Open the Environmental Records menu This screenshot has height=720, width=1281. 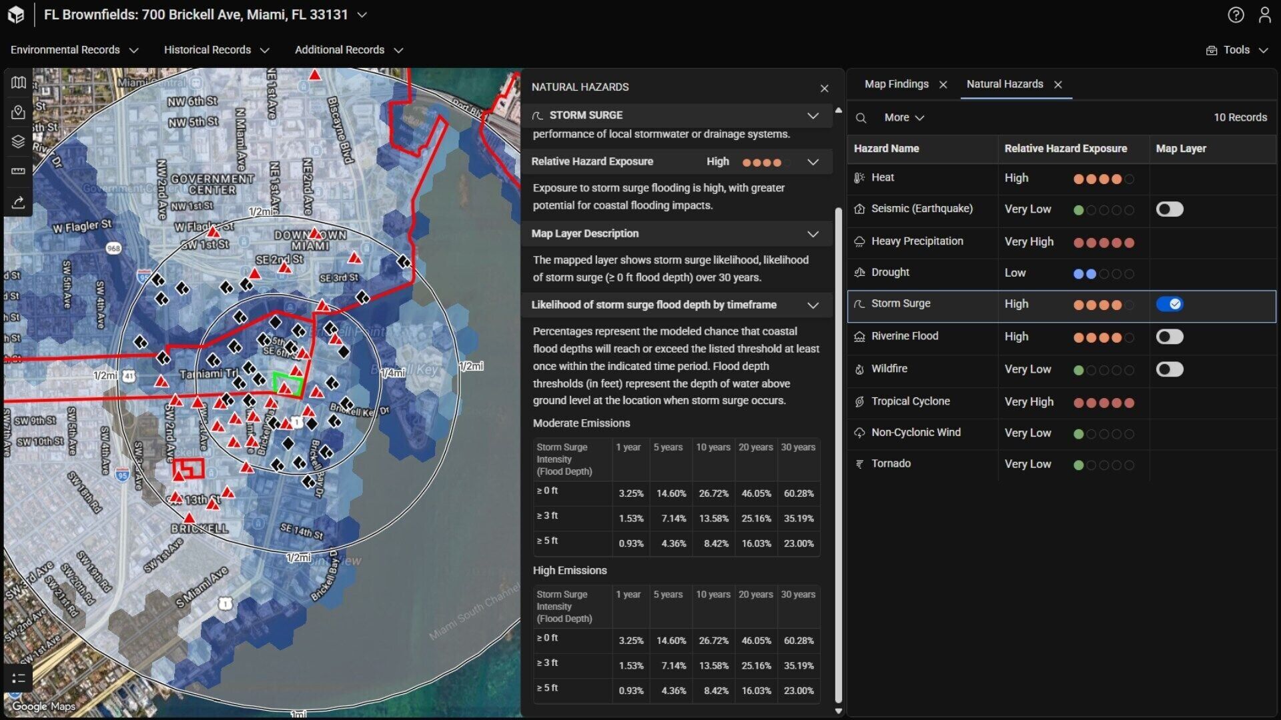tap(75, 50)
